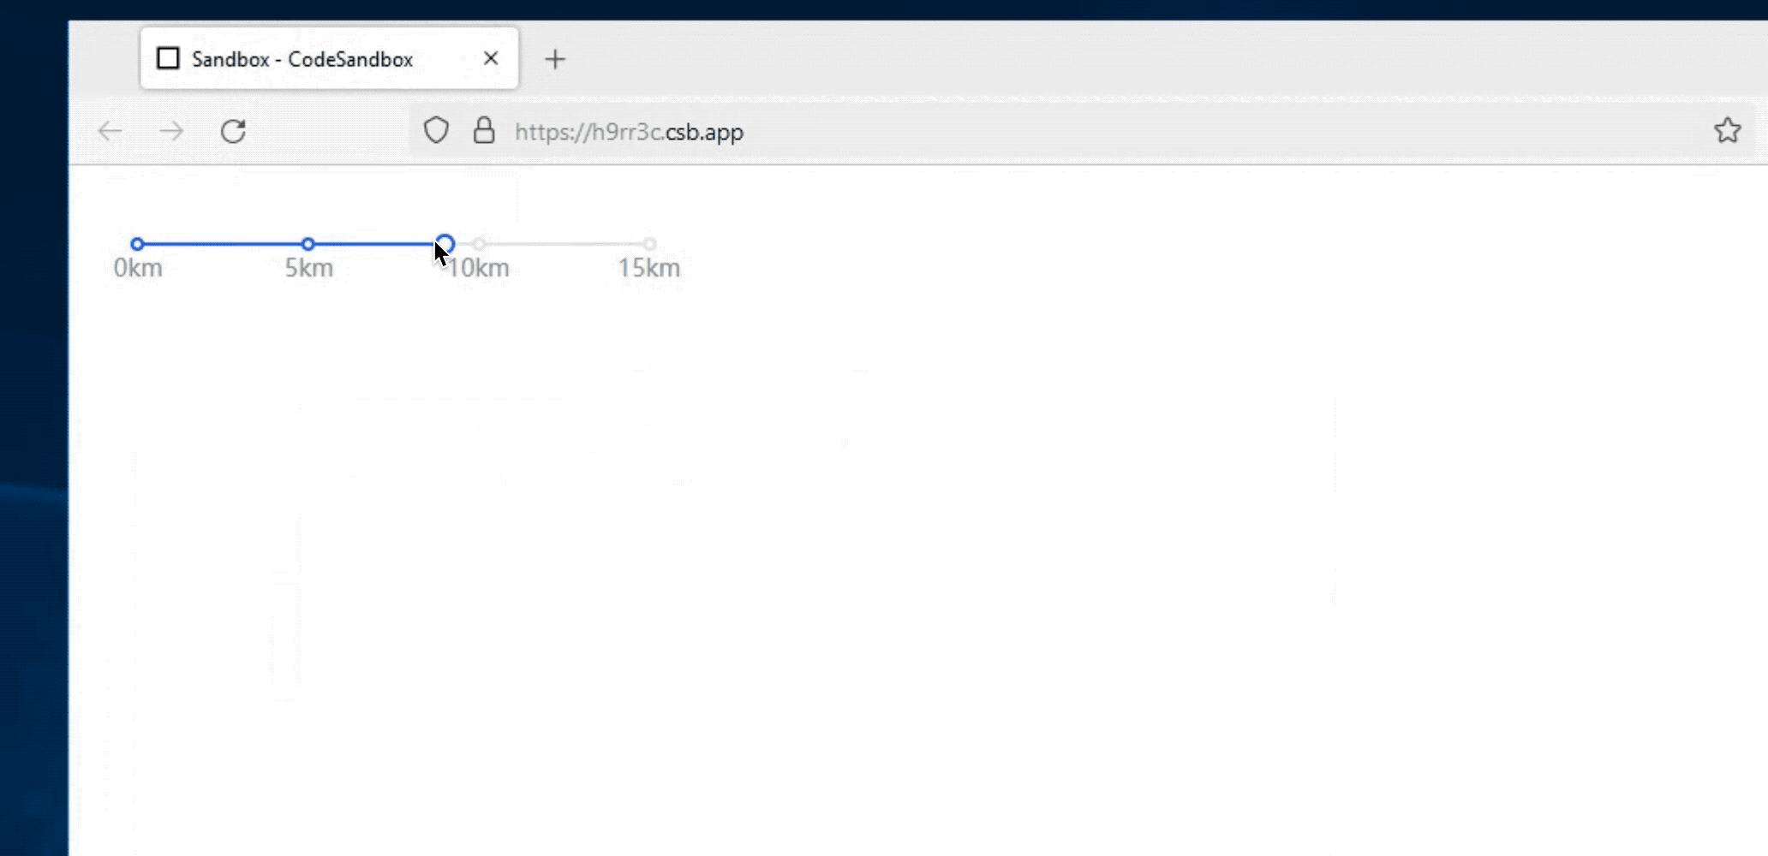This screenshot has height=856, width=1768.
Task: Click the reload page icon
Action: coord(232,131)
